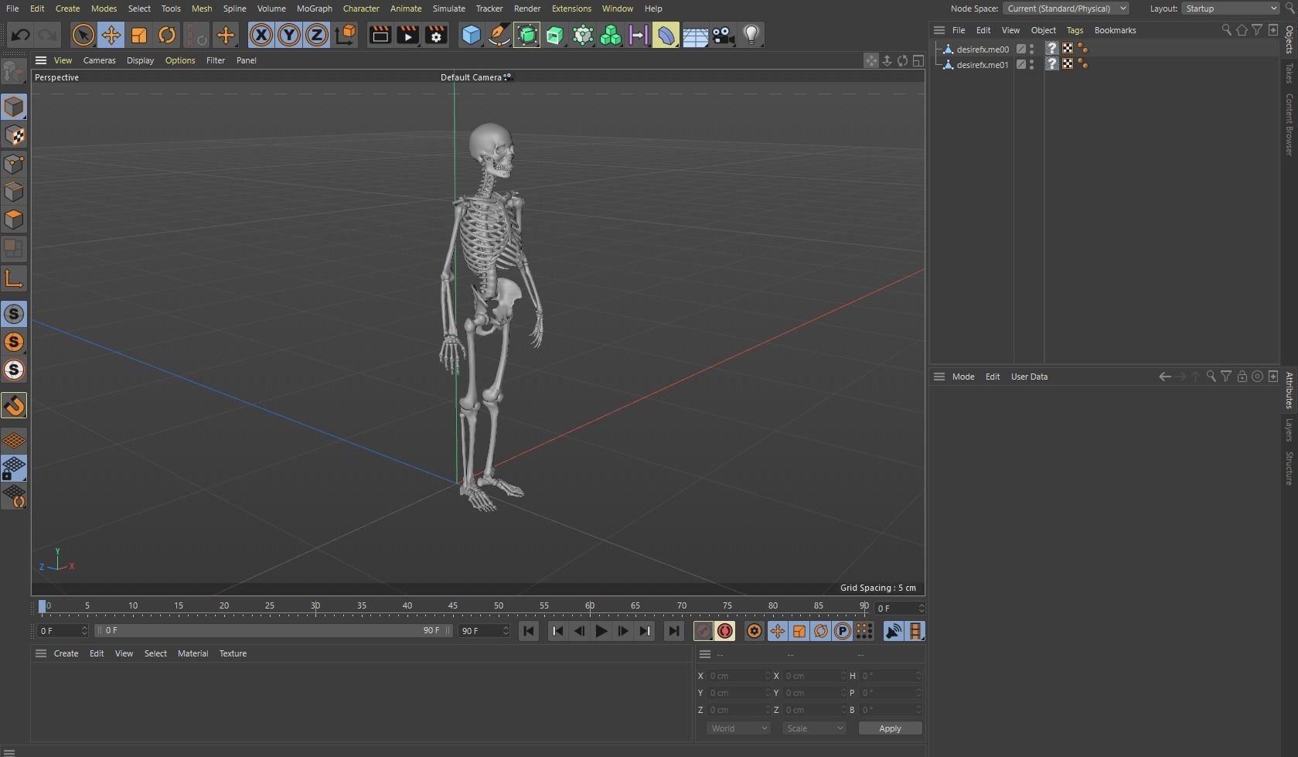Click the Undo arrow icon
This screenshot has width=1298, height=757.
(21, 35)
